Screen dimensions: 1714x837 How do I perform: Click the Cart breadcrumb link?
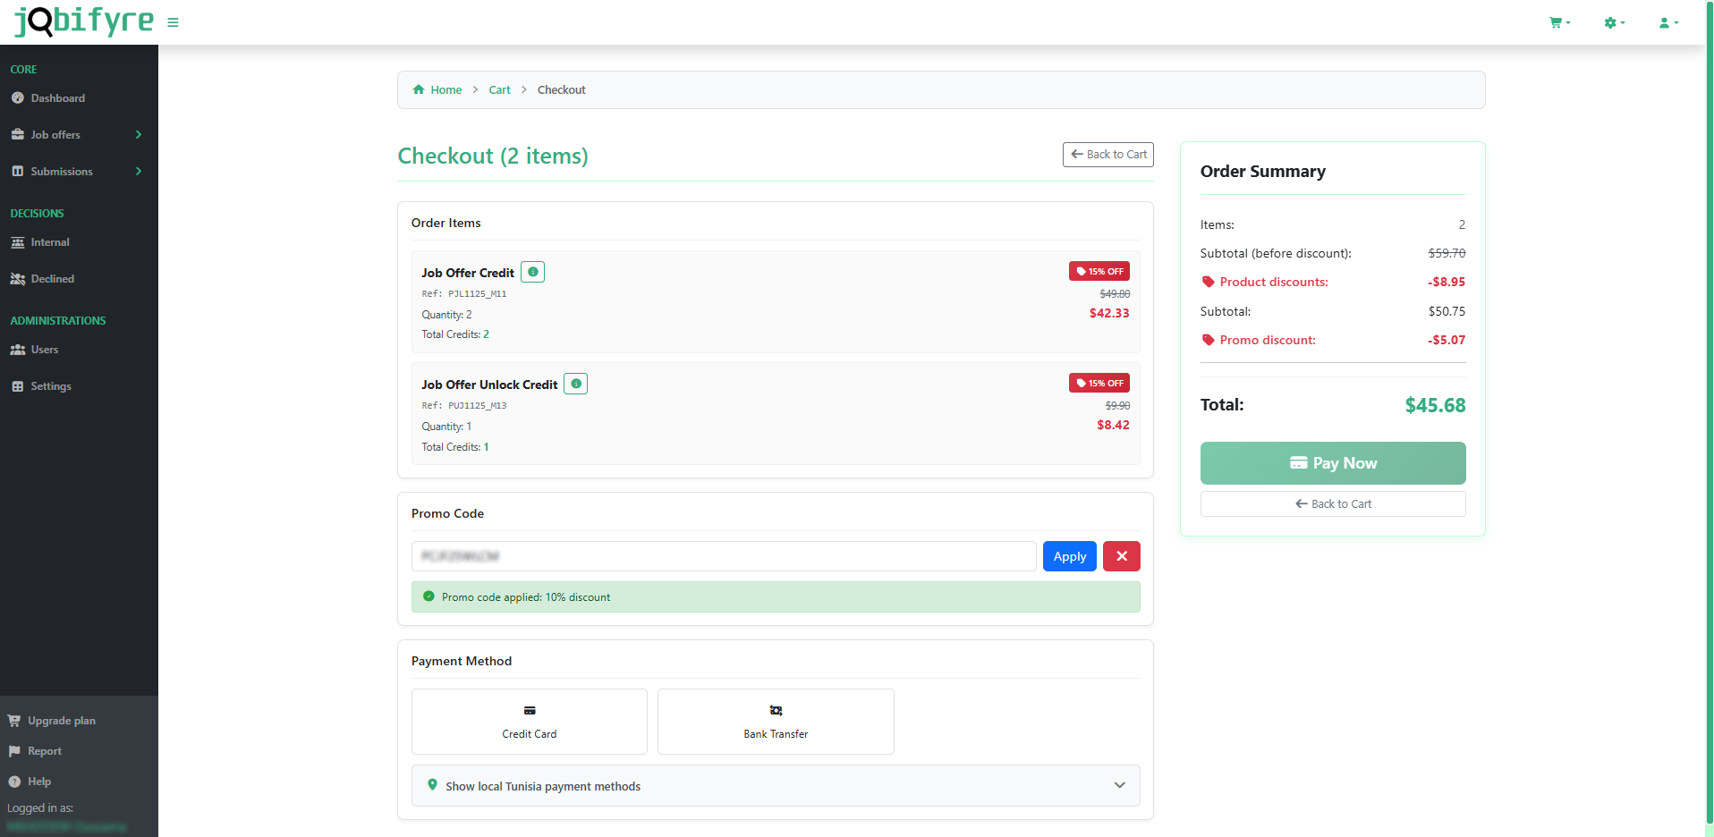499,89
